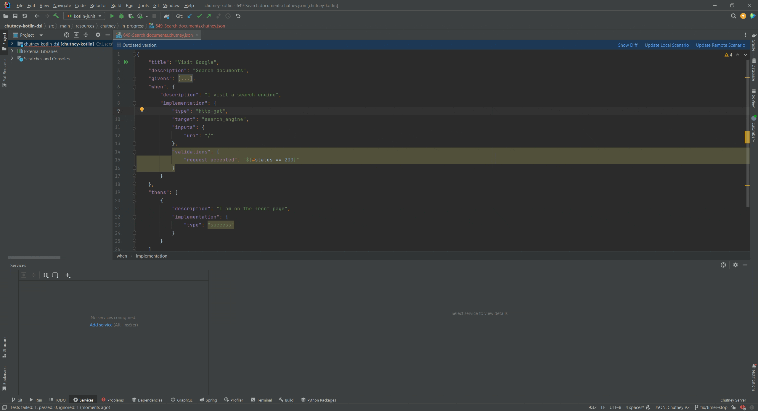Drag the horizontal split scrollbar

34,257
